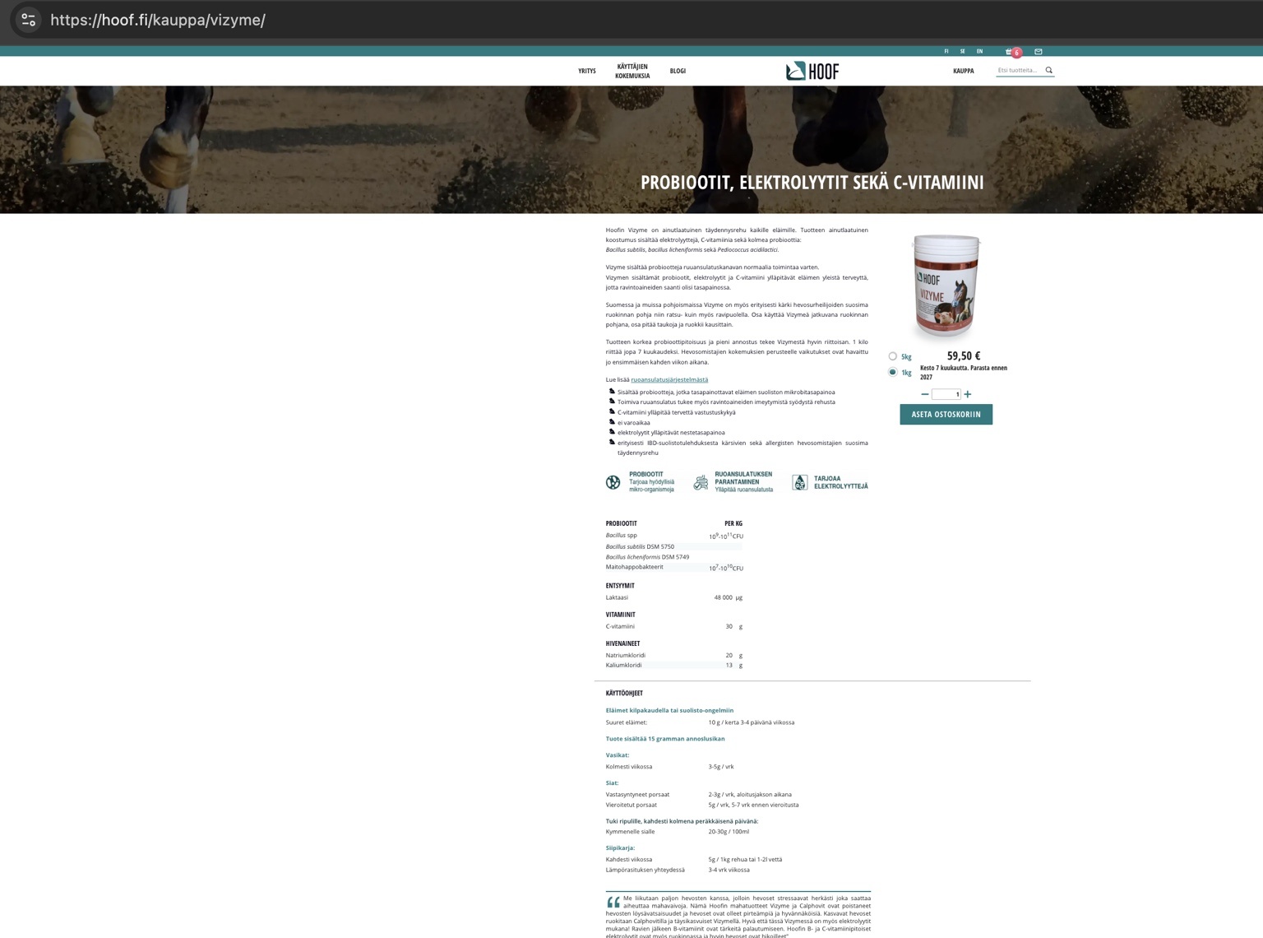Open Käyttäjien kokemuksia page
Viewport: 1263px width, 938px height.
click(x=632, y=71)
